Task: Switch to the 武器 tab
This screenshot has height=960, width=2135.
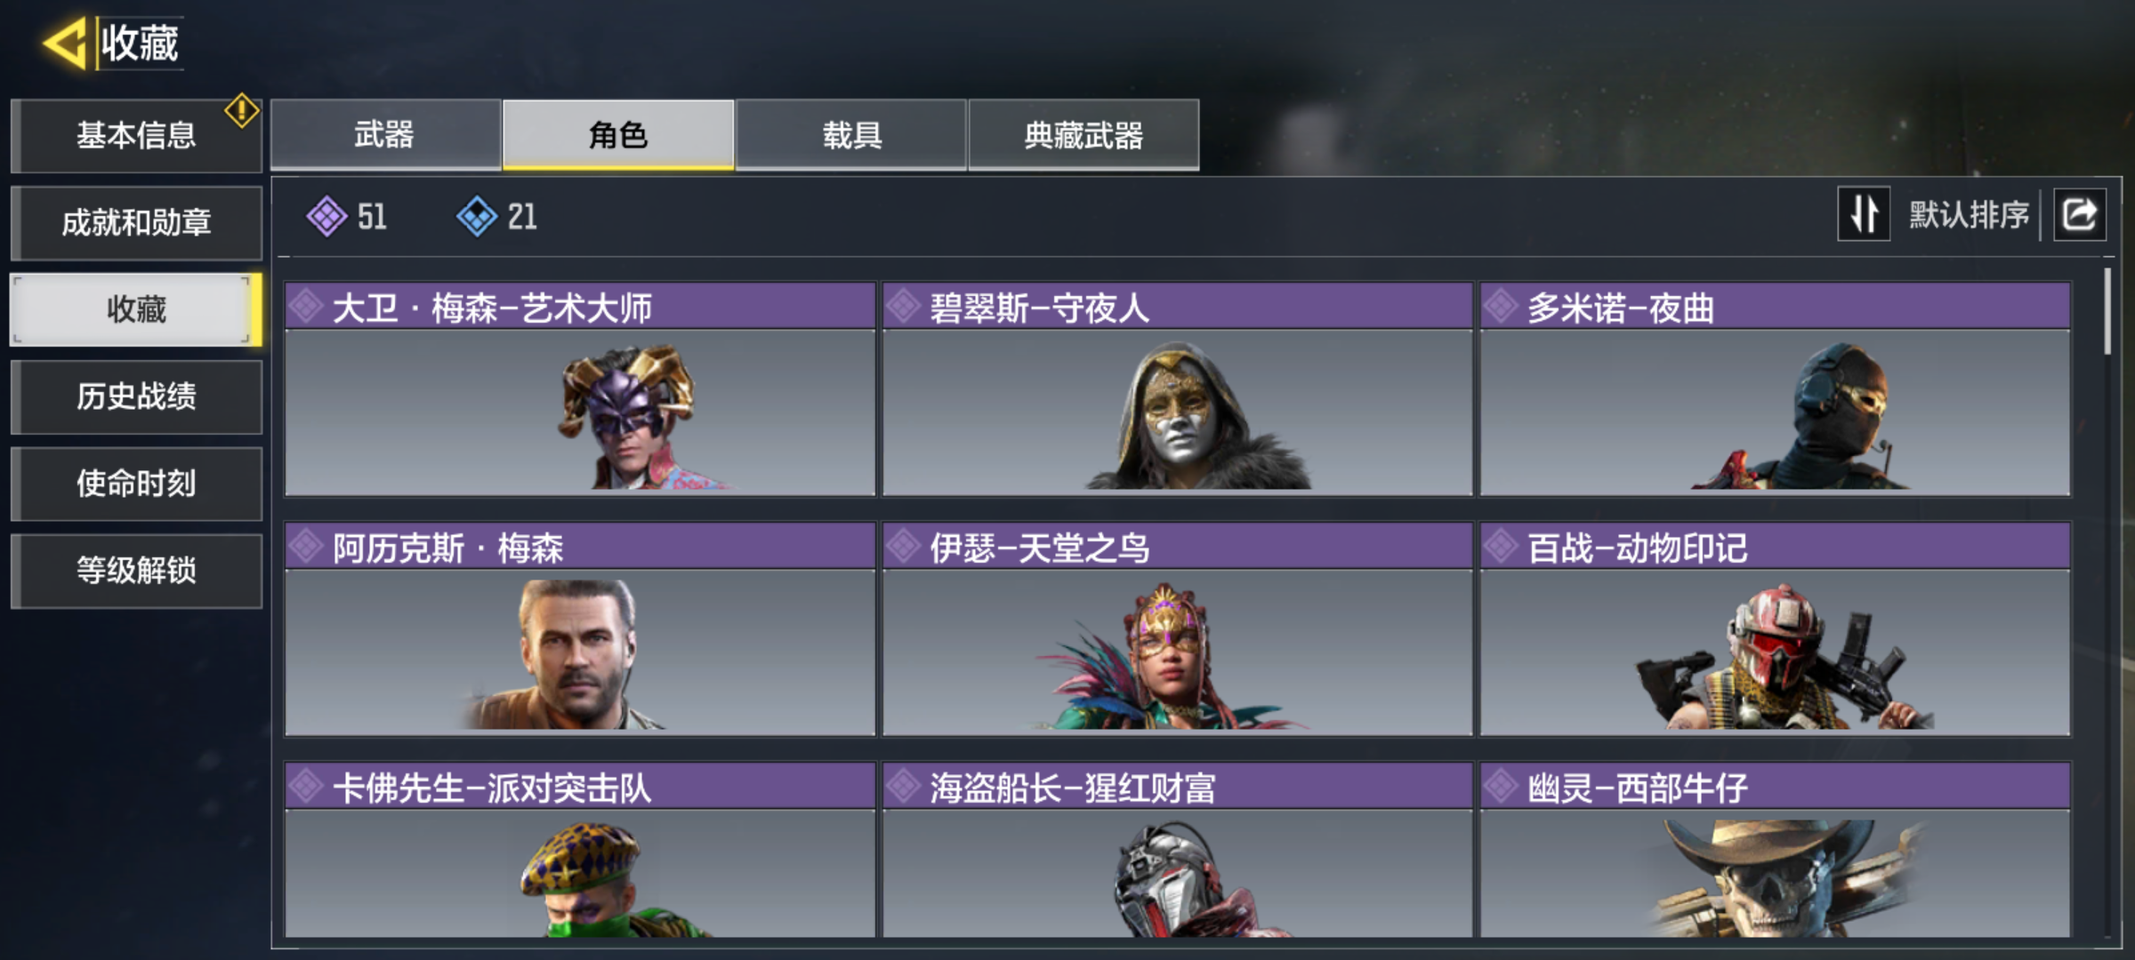Action: 385,134
